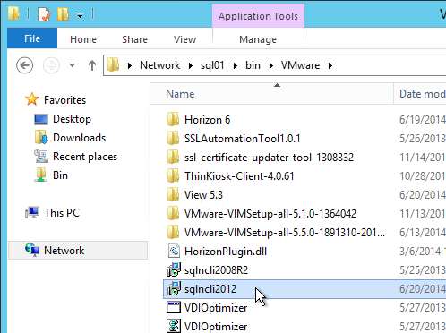The height and width of the screenshot is (333, 446).
Task: Select the ssl-certificate-updater-tool-1308332 folder
Action: click(269, 158)
